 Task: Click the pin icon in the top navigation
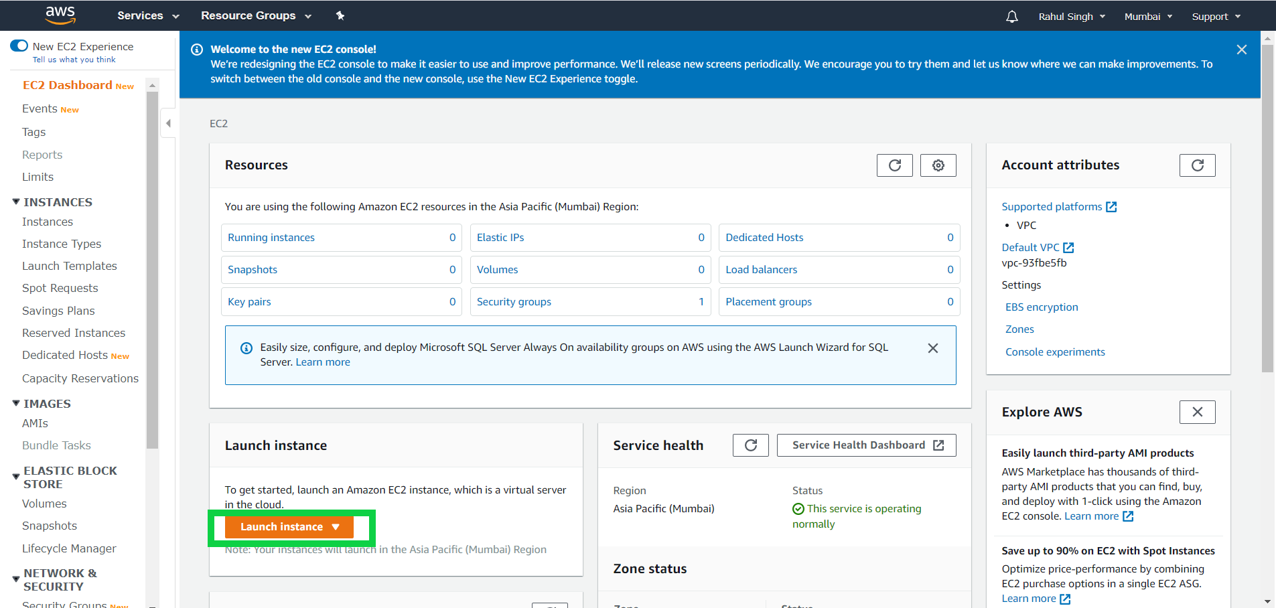click(340, 15)
